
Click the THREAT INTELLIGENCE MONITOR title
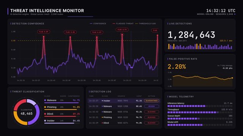point(47,11)
